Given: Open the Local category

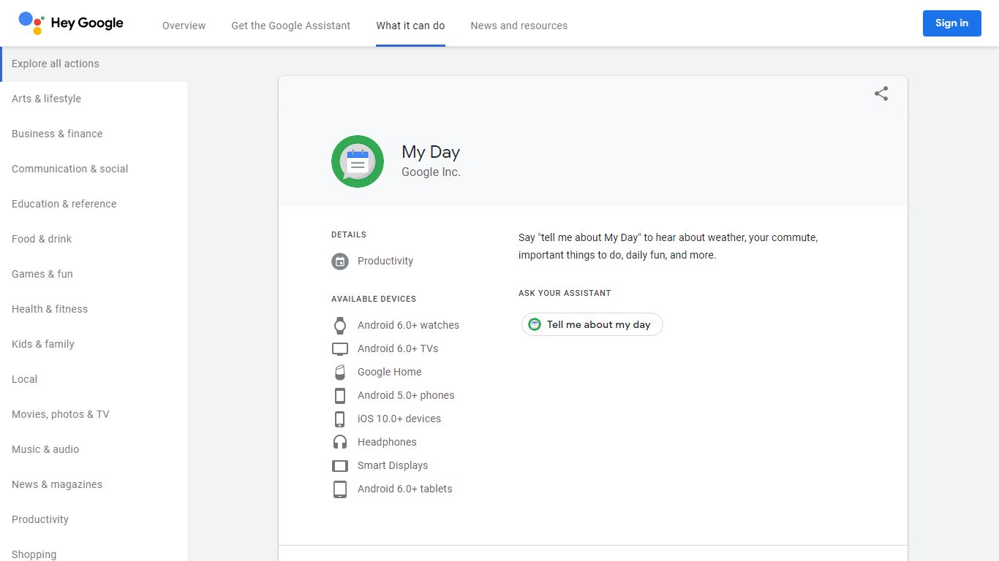Looking at the screenshot, I should coord(94,379).
